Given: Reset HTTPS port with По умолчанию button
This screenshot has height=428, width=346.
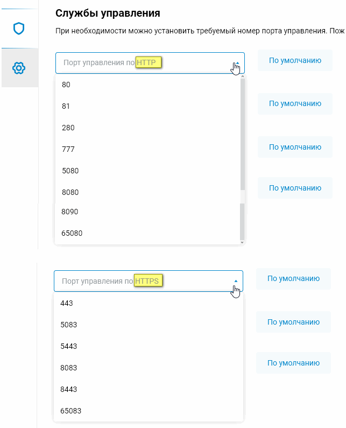Looking at the screenshot, I should point(293,279).
